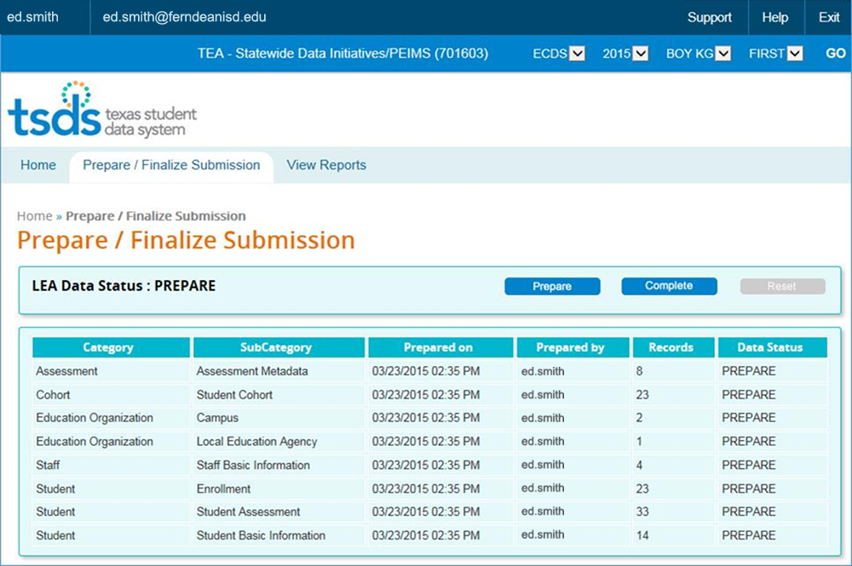Viewport: 852px width, 566px height.
Task: Click the TSDS Texas Student Data System logo
Action: click(x=102, y=110)
